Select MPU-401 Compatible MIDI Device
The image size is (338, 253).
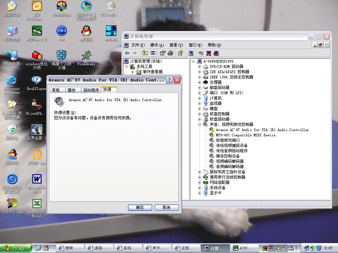[246, 135]
